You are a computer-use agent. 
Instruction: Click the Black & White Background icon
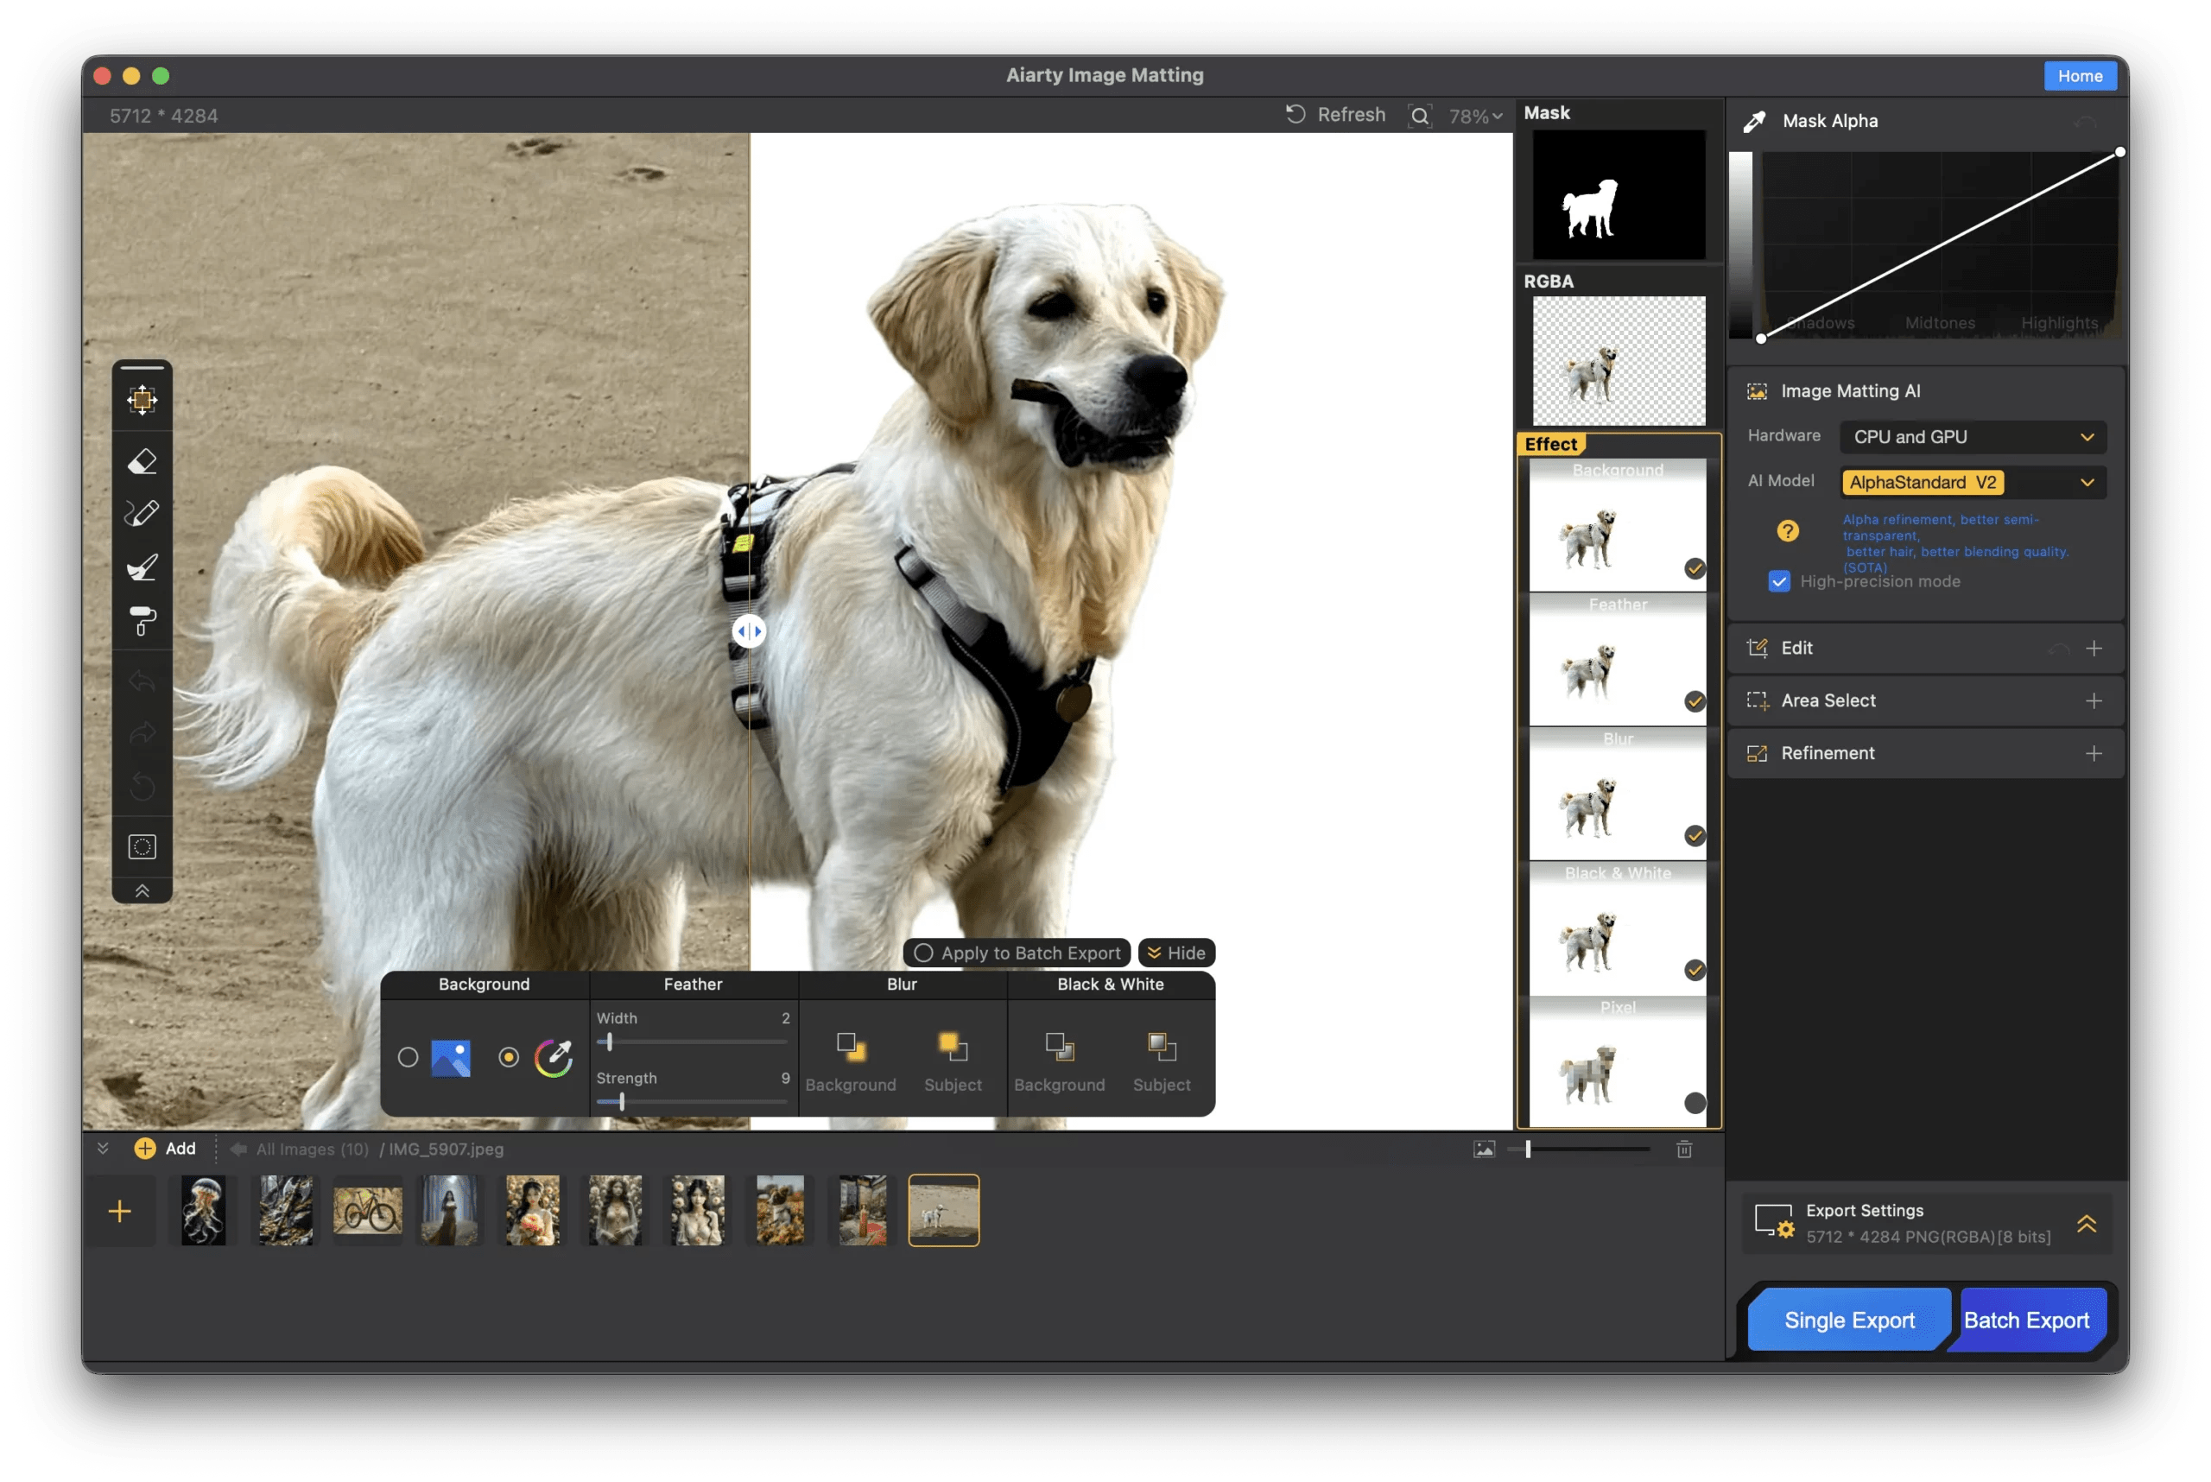[x=1059, y=1048]
